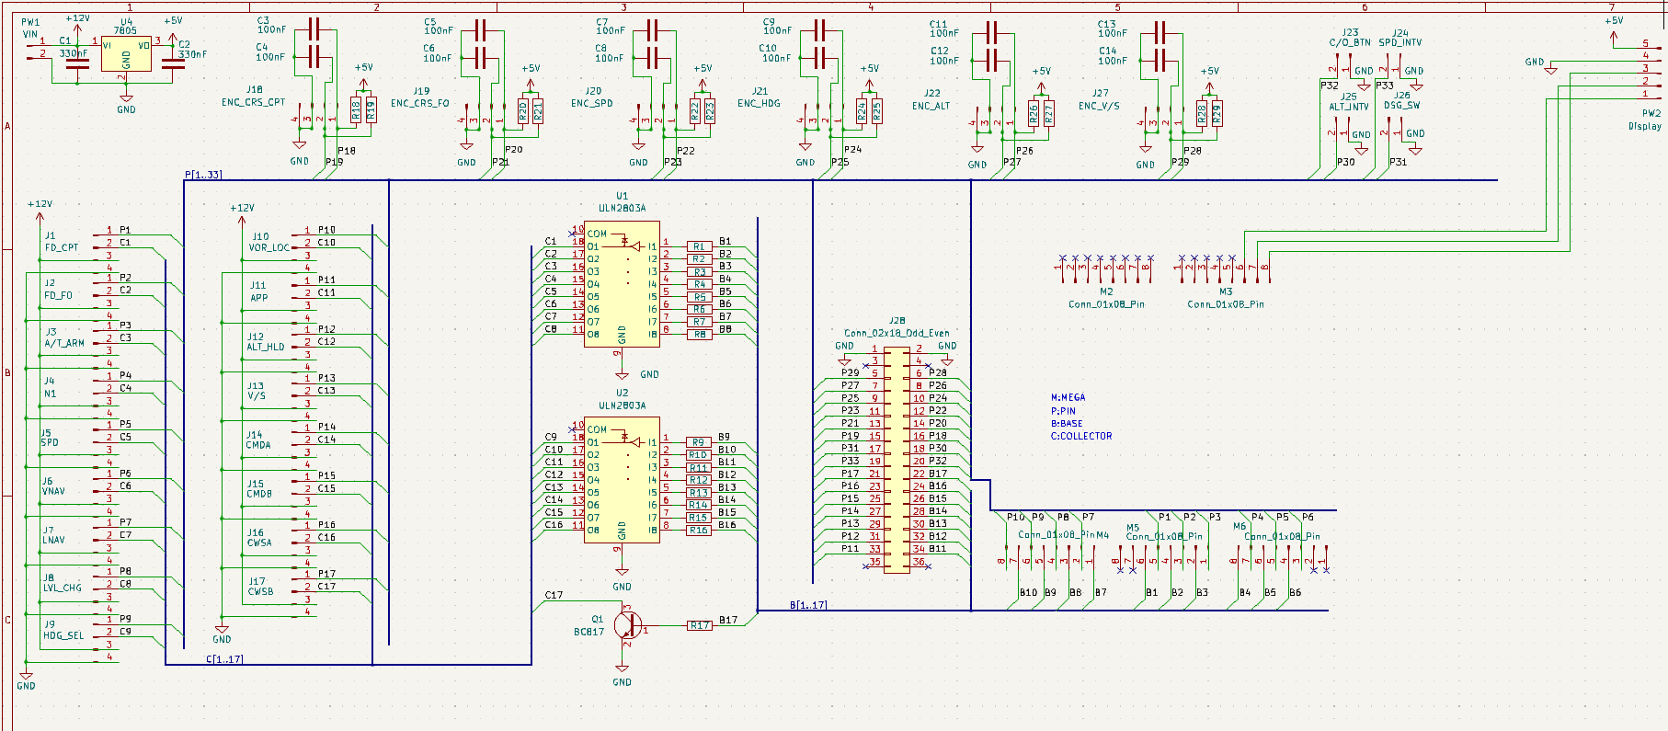The width and height of the screenshot is (1668, 731).
Task: Click the J8 LVL_CHG connector label
Action: pyautogui.click(x=63, y=583)
